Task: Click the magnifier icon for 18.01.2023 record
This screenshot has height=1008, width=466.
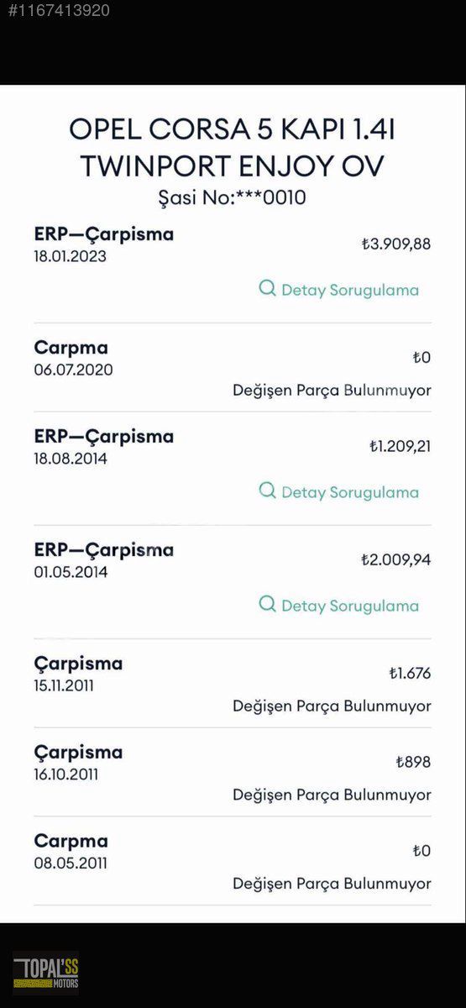Action: [267, 288]
